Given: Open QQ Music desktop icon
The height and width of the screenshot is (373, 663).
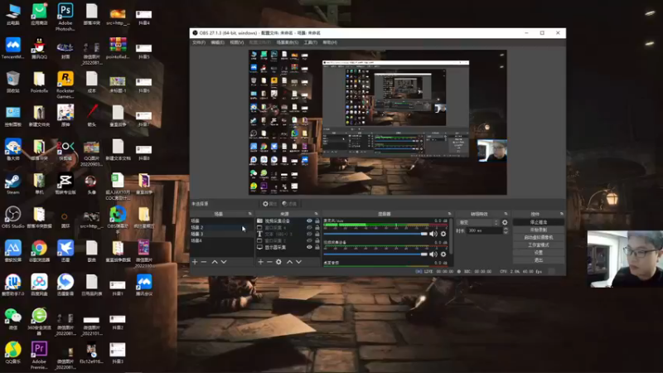Looking at the screenshot, I should (13, 353).
